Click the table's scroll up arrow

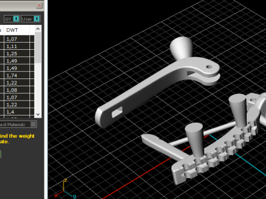38,29
